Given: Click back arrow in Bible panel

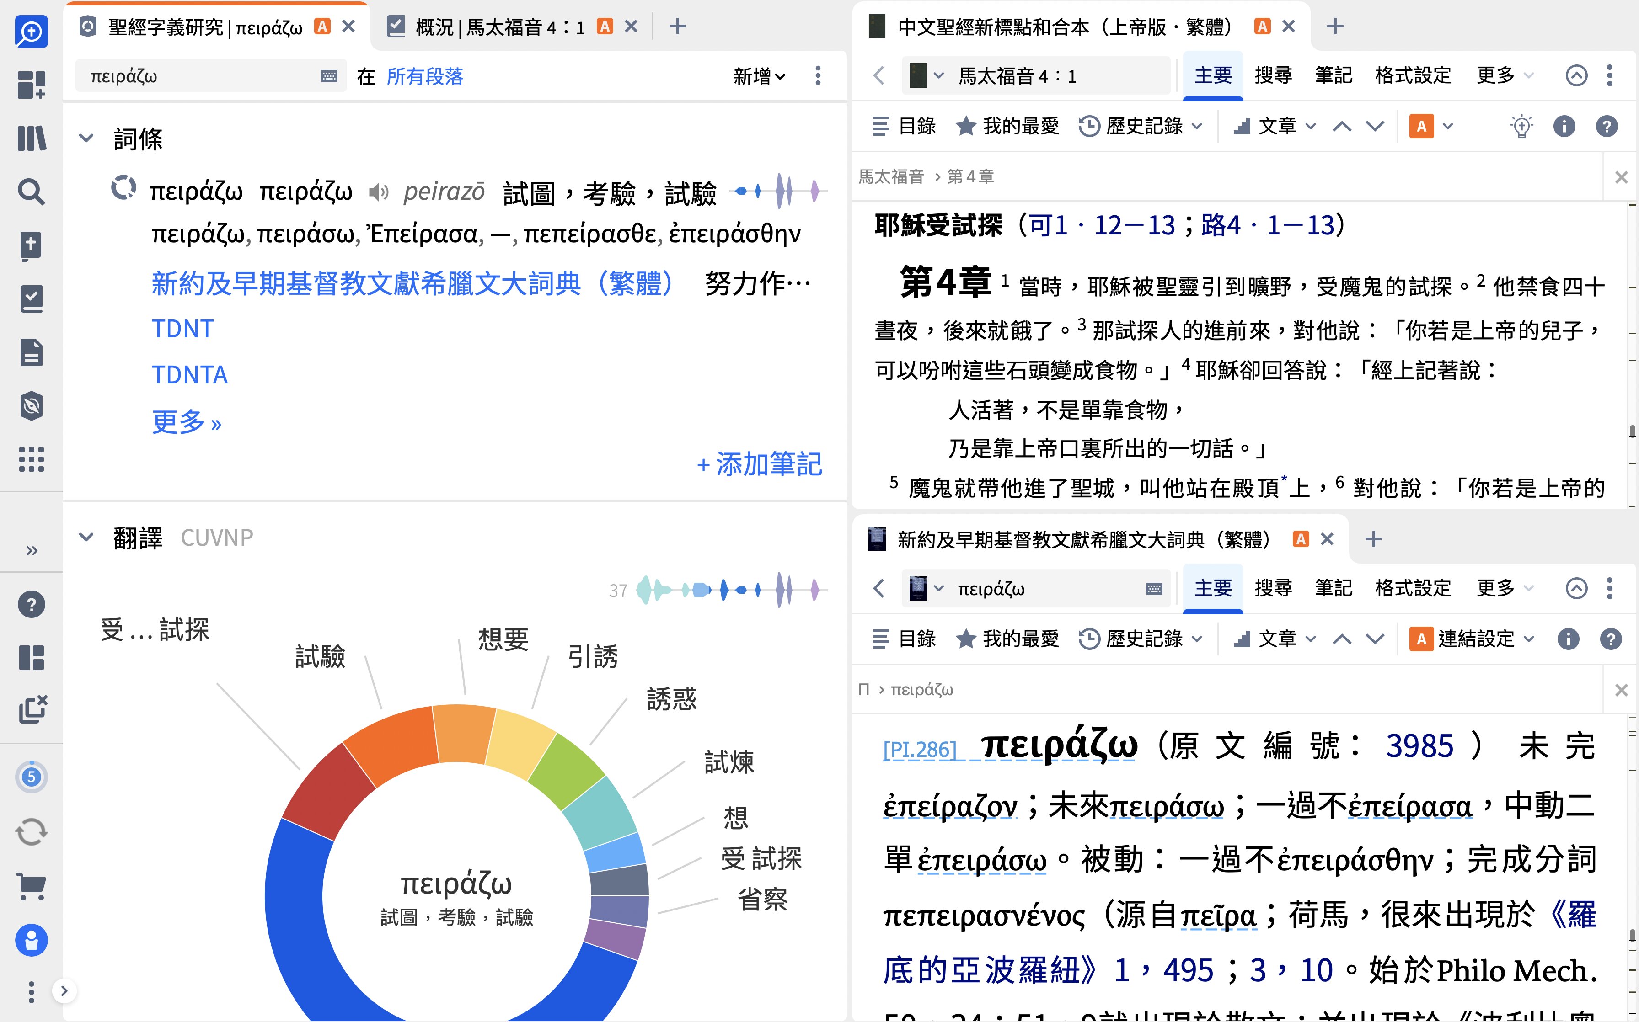Looking at the screenshot, I should [x=878, y=76].
